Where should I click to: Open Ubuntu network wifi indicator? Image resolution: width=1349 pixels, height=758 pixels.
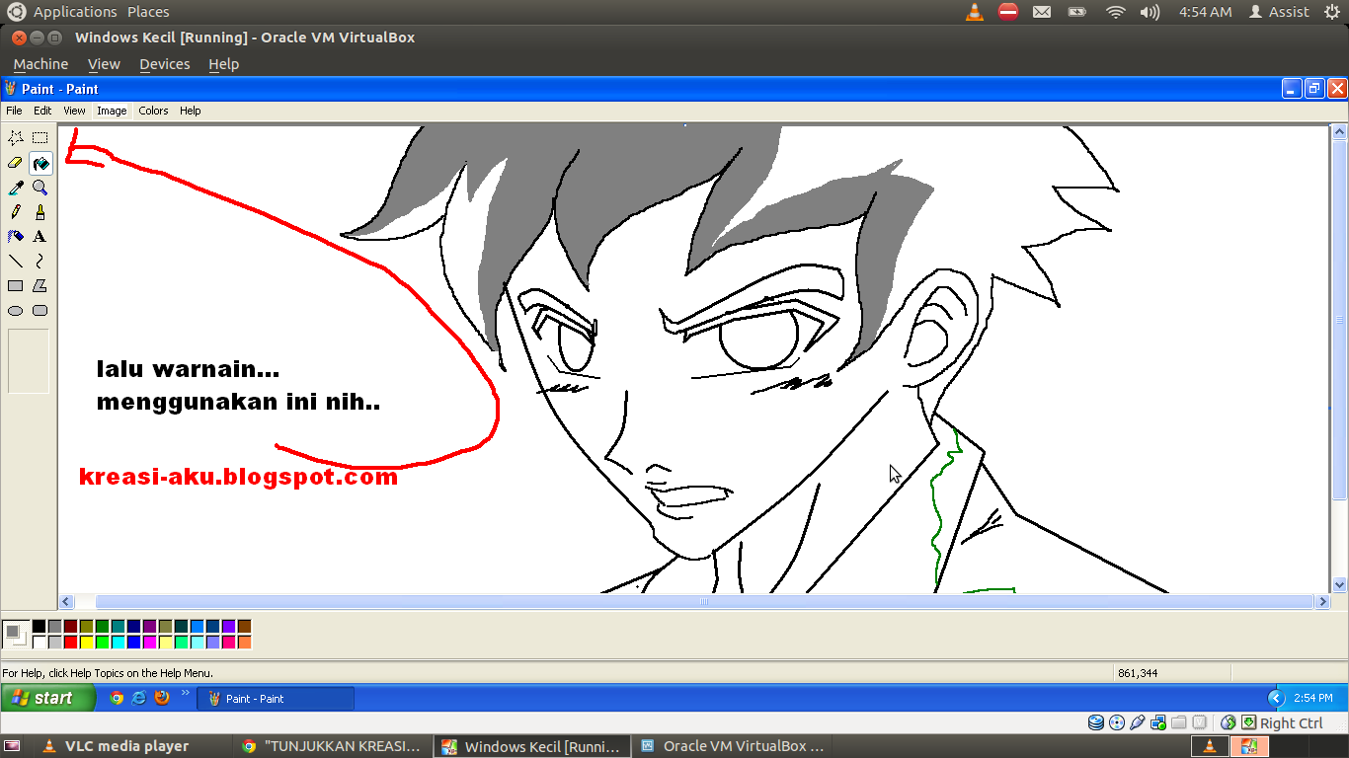tap(1116, 12)
